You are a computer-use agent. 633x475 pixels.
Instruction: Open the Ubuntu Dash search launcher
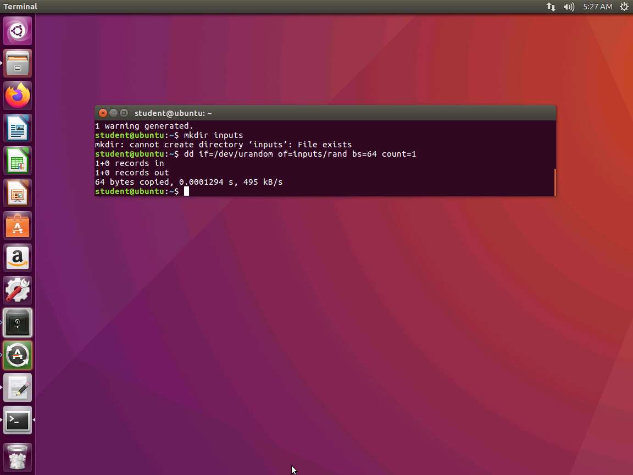point(18,31)
